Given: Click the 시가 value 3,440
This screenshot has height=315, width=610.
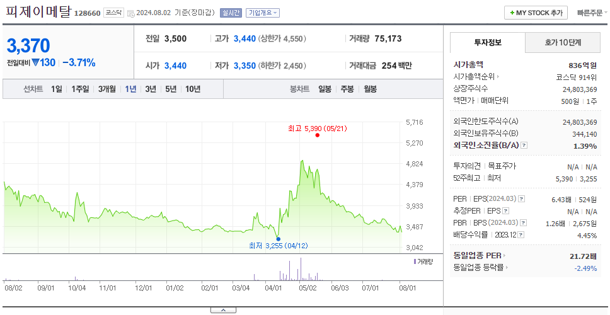Looking at the screenshot, I should [175, 66].
